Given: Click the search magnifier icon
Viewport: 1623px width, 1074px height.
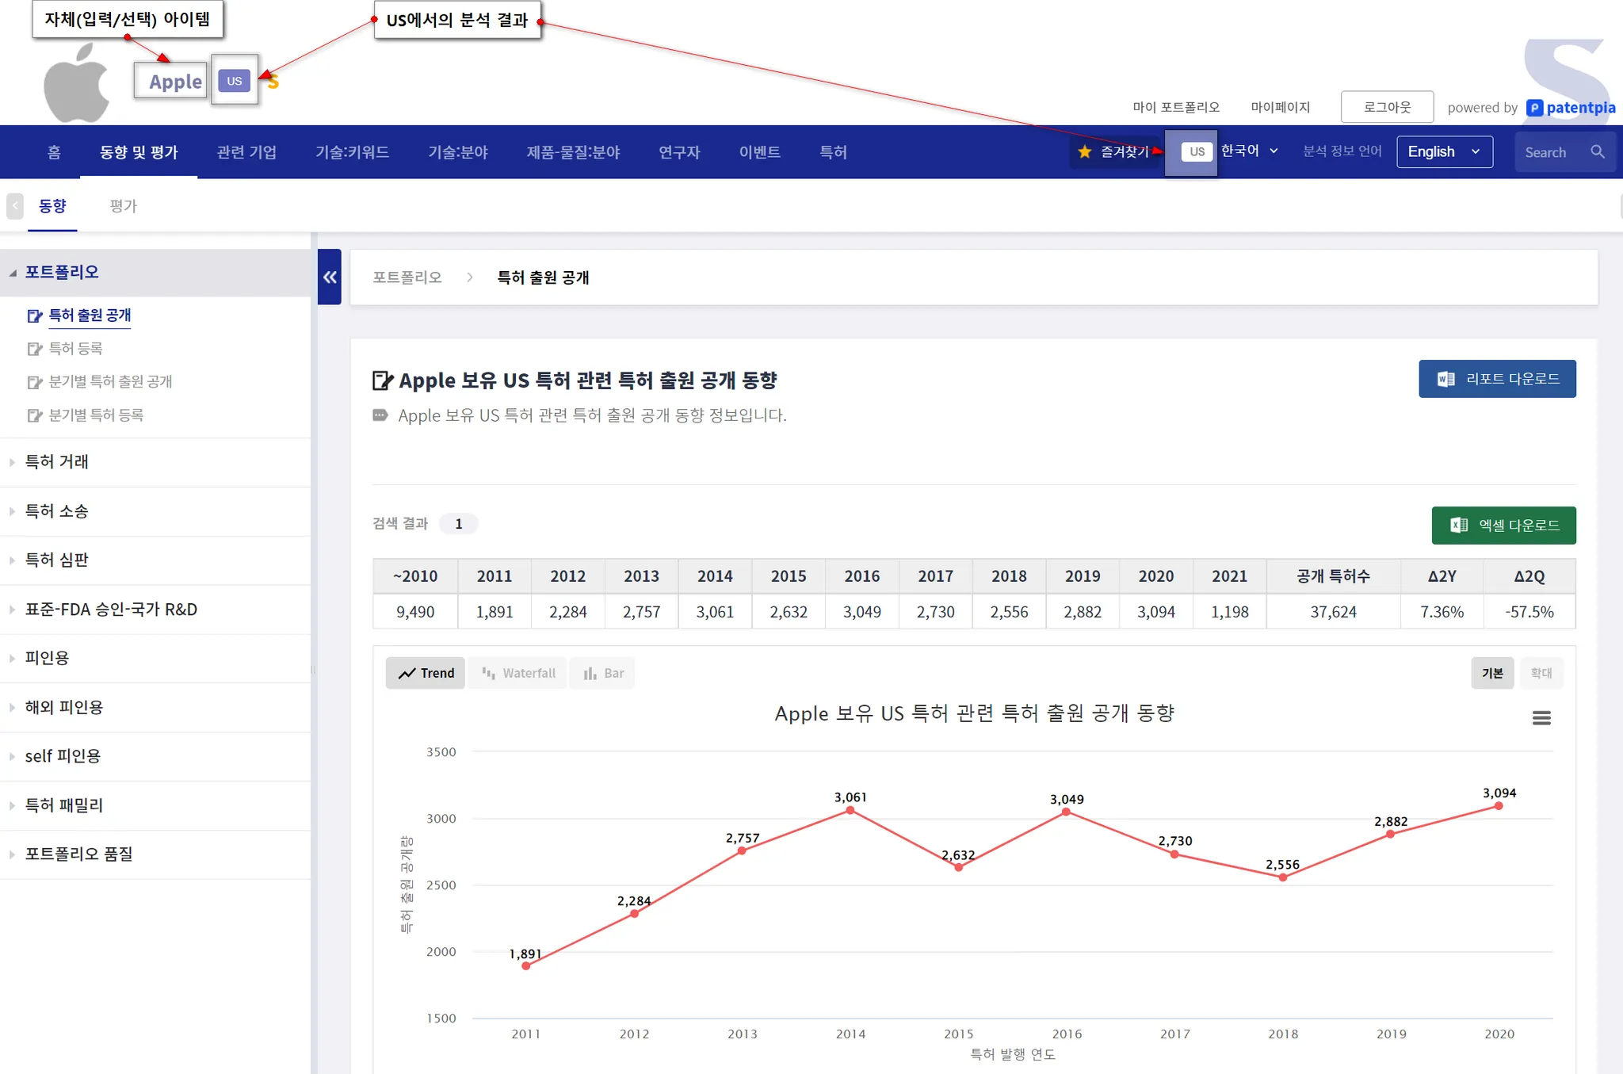Looking at the screenshot, I should pyautogui.click(x=1597, y=151).
